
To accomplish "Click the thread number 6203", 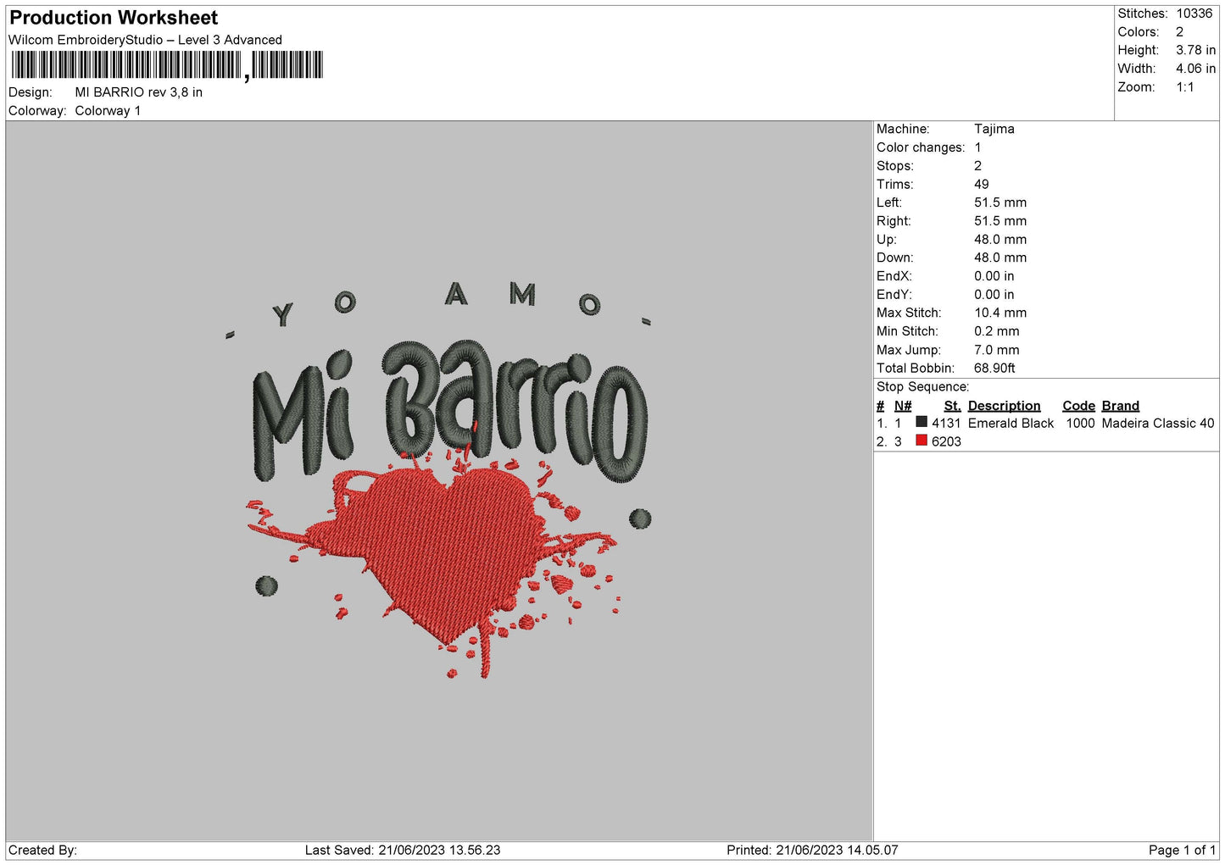I will pyautogui.click(x=946, y=442).
